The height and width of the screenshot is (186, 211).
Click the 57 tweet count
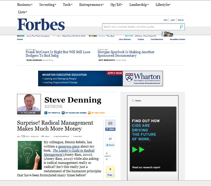click(110, 139)
